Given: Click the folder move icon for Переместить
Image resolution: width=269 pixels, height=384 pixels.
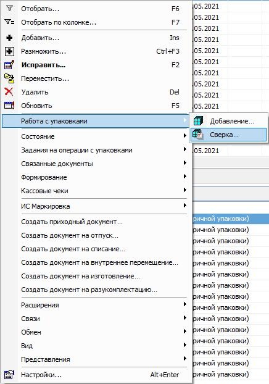Looking at the screenshot, I should [x=9, y=78].
